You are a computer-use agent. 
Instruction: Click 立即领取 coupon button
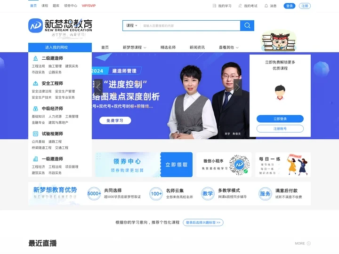pyautogui.click(x=177, y=165)
